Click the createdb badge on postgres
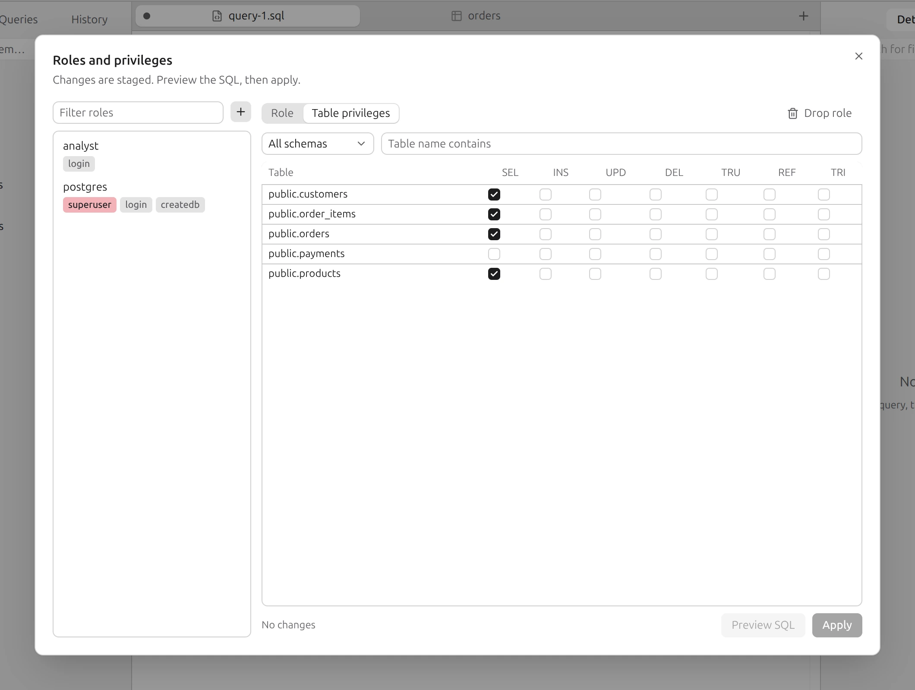The image size is (915, 690). (180, 205)
